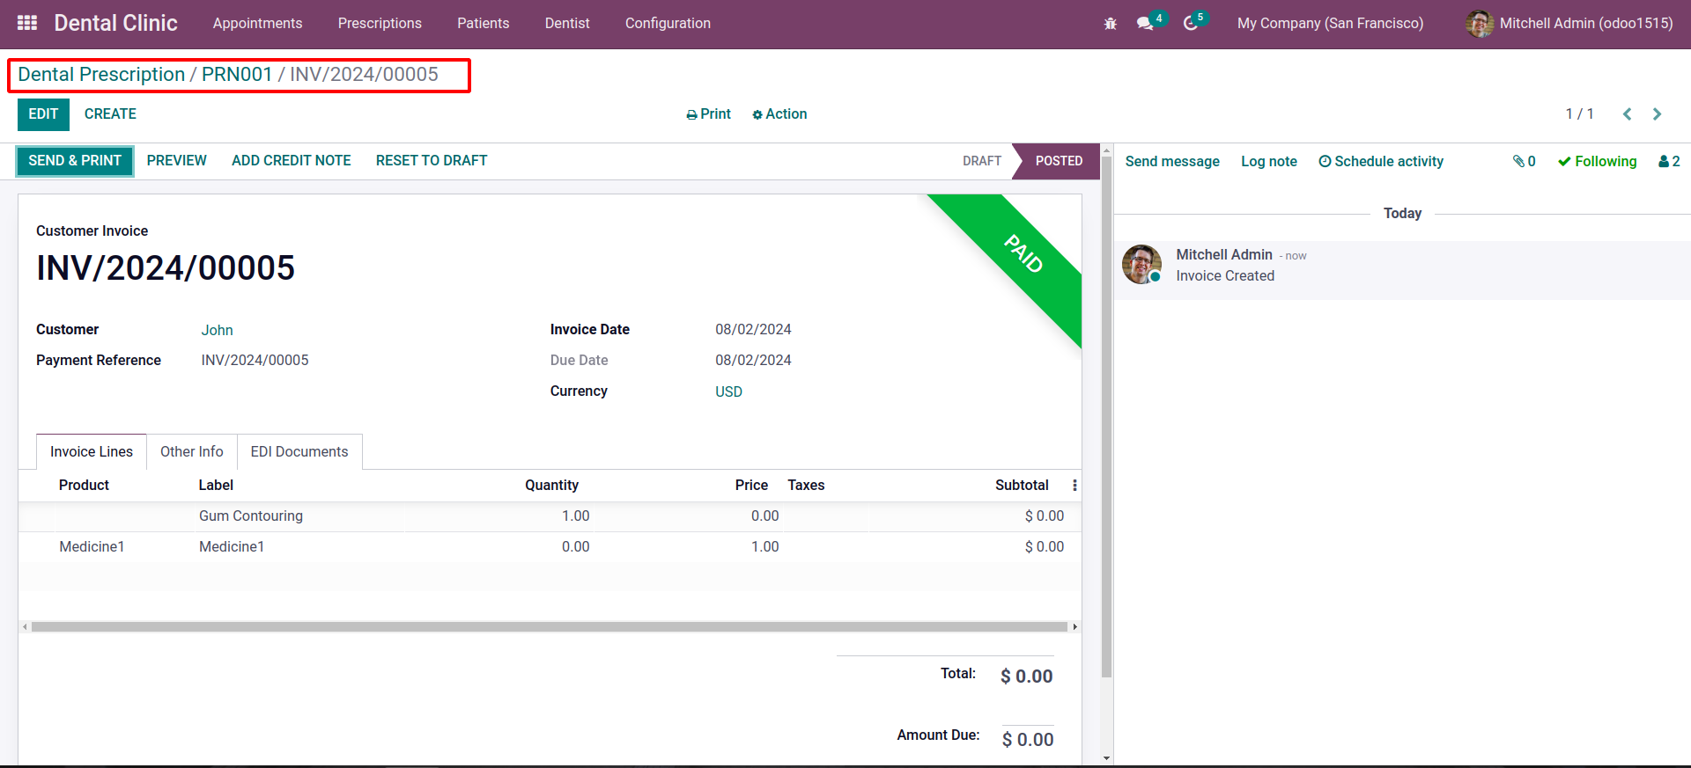Click optional columns kebab icon in table header
Viewport: 1691px width, 768px height.
tap(1074, 486)
